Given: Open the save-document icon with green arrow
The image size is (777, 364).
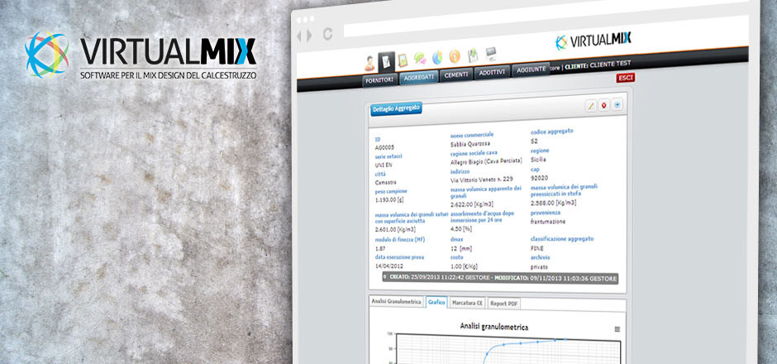Looking at the screenshot, I should 473,55.
